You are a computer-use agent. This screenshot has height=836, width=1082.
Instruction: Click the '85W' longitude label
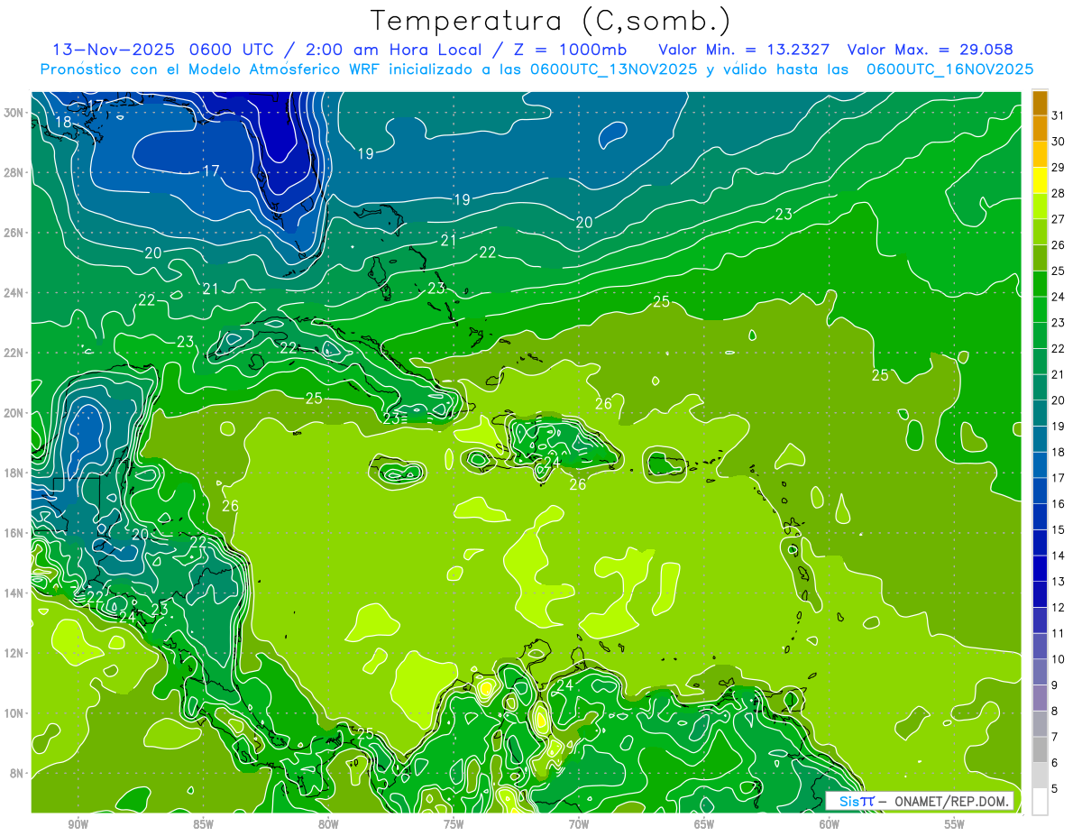(x=203, y=823)
